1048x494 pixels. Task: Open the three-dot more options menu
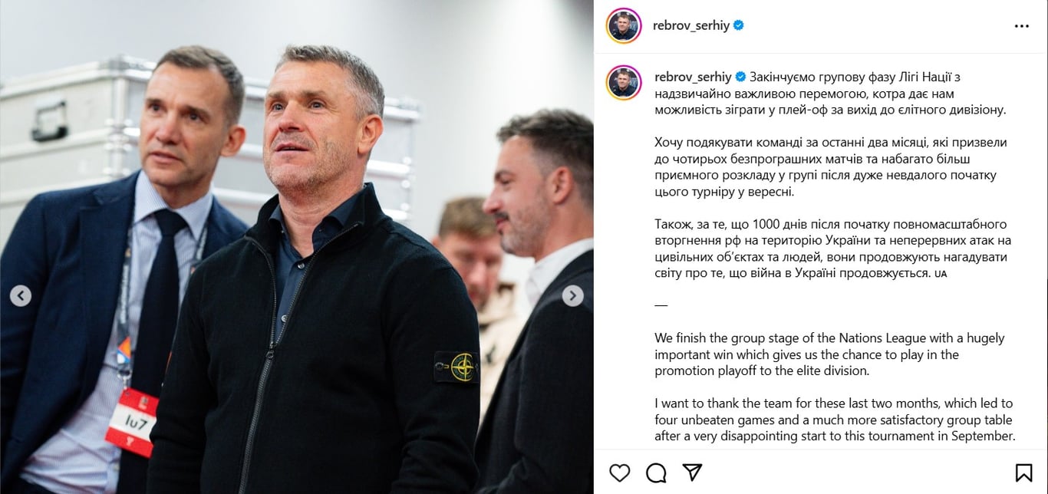click(1022, 26)
